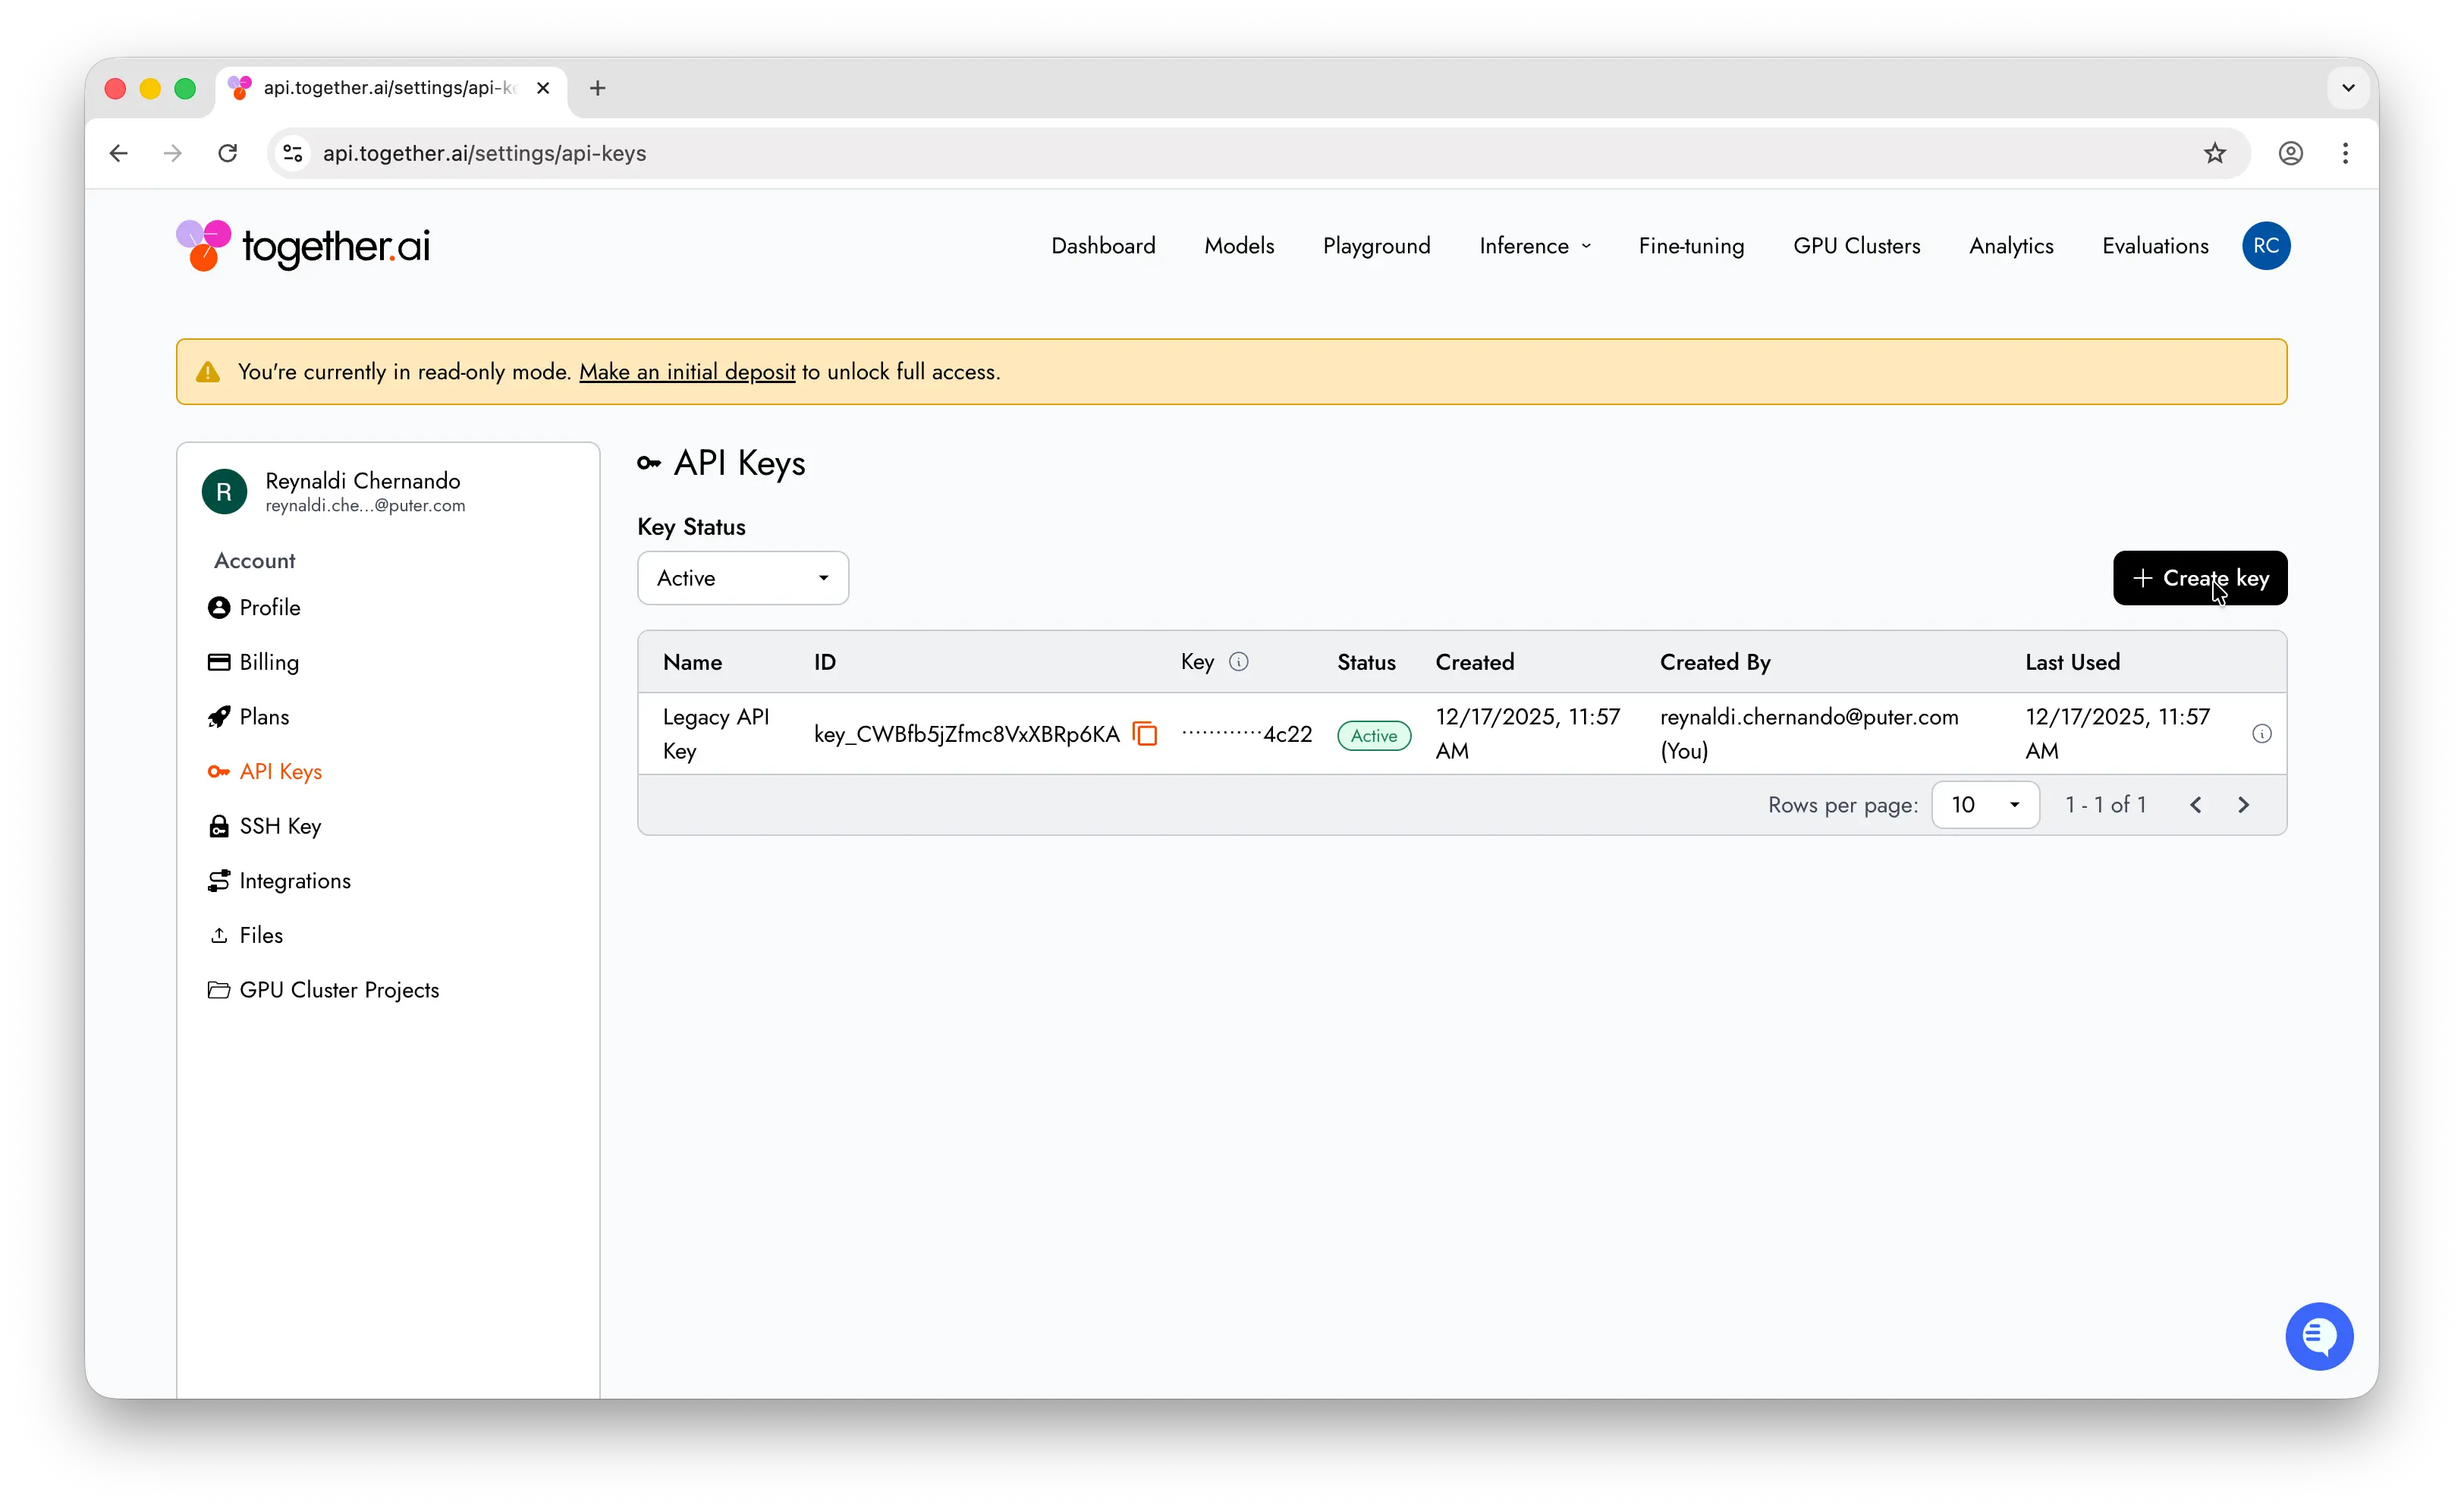Open the Key Status dropdown
2464x1511 pixels.
point(742,578)
